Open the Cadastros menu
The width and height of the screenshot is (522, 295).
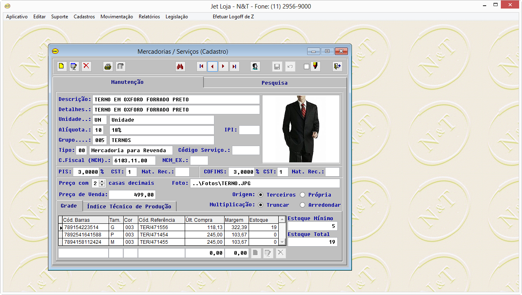click(84, 17)
